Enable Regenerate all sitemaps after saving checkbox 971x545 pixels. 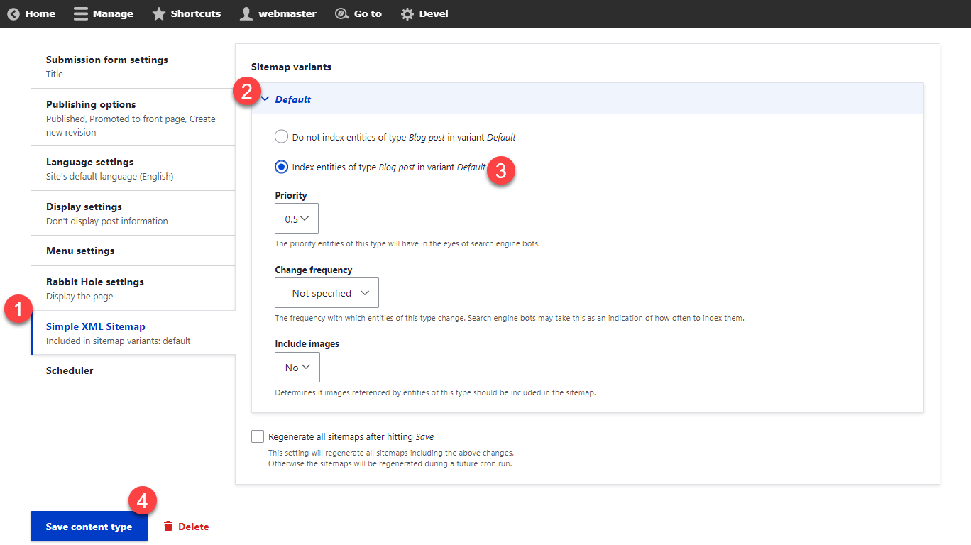click(258, 436)
